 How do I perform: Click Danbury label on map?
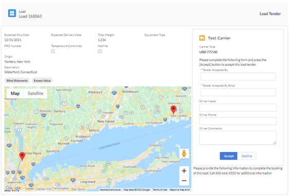coord(60,111)
